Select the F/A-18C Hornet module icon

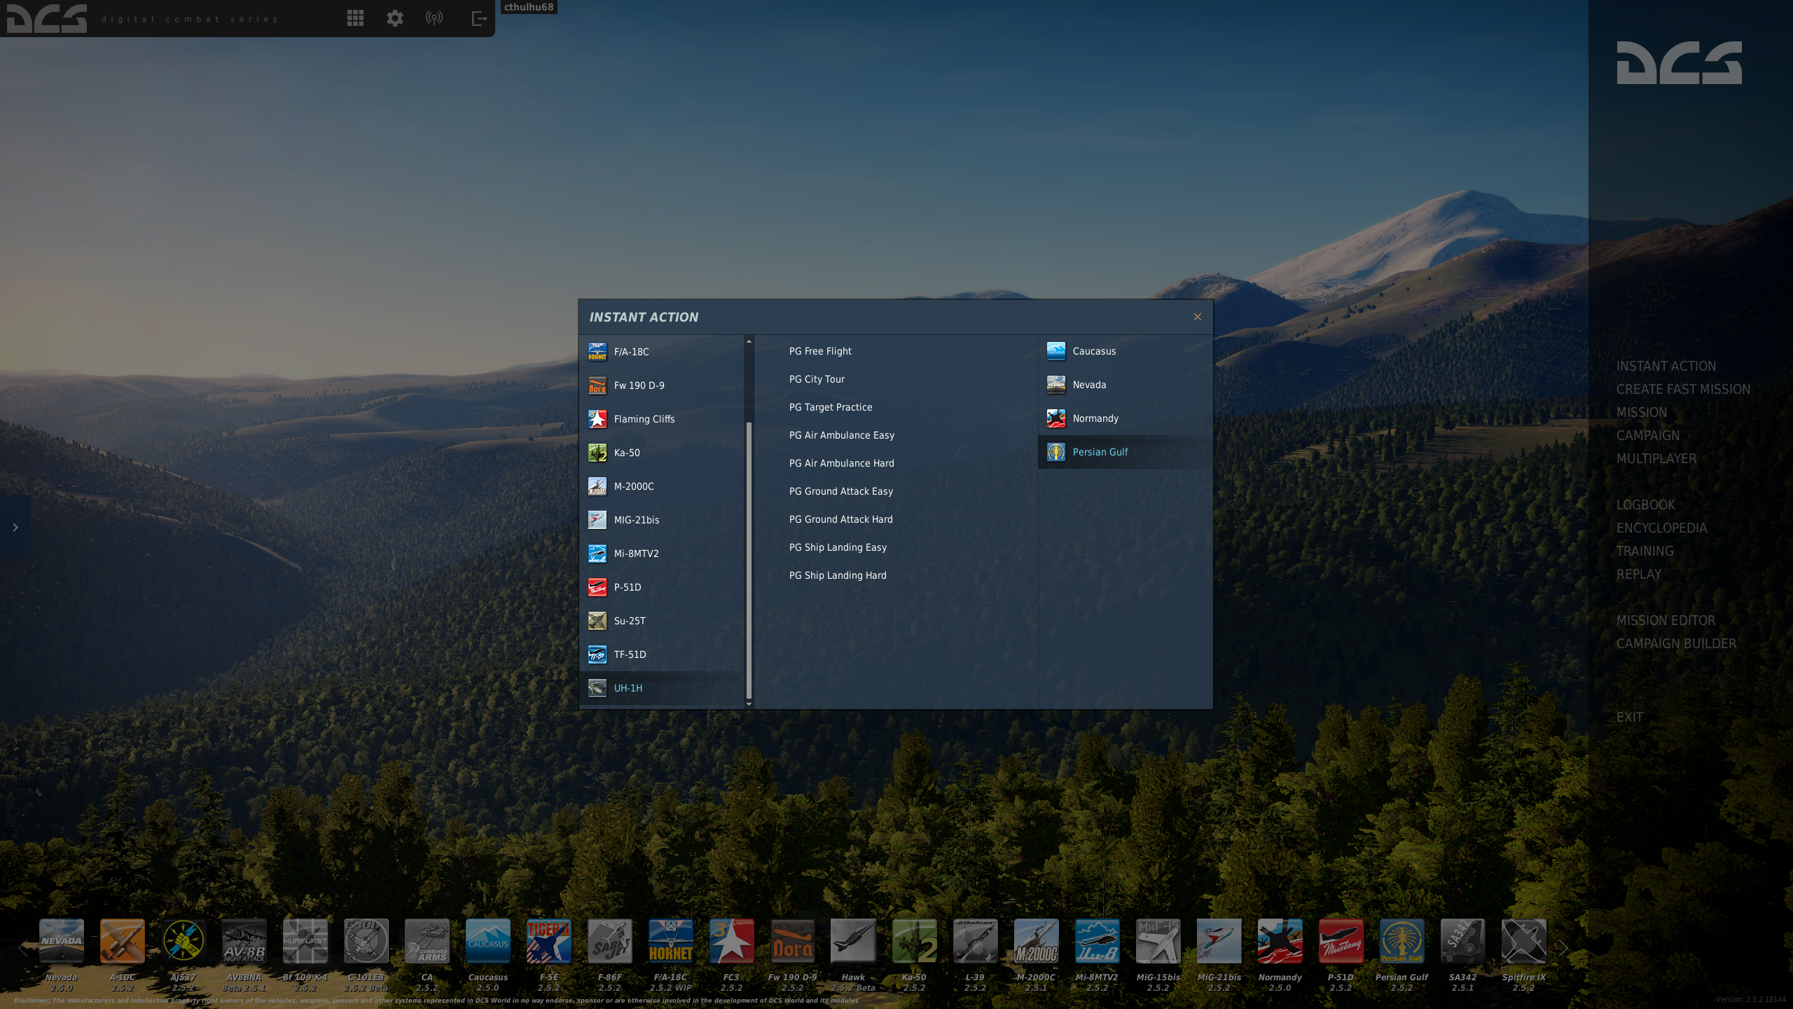pyautogui.click(x=670, y=941)
